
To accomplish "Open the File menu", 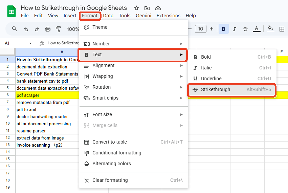I will click(x=25, y=16).
